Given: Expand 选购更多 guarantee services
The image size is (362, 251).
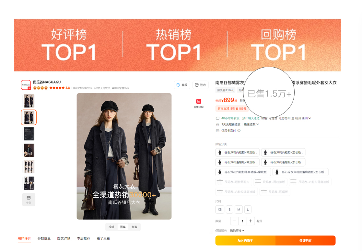Looking at the screenshot, I should pos(237,231).
